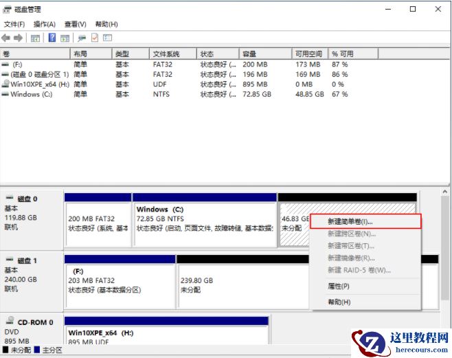
Task: Sort by the 容量 column header
Action: tap(265, 54)
